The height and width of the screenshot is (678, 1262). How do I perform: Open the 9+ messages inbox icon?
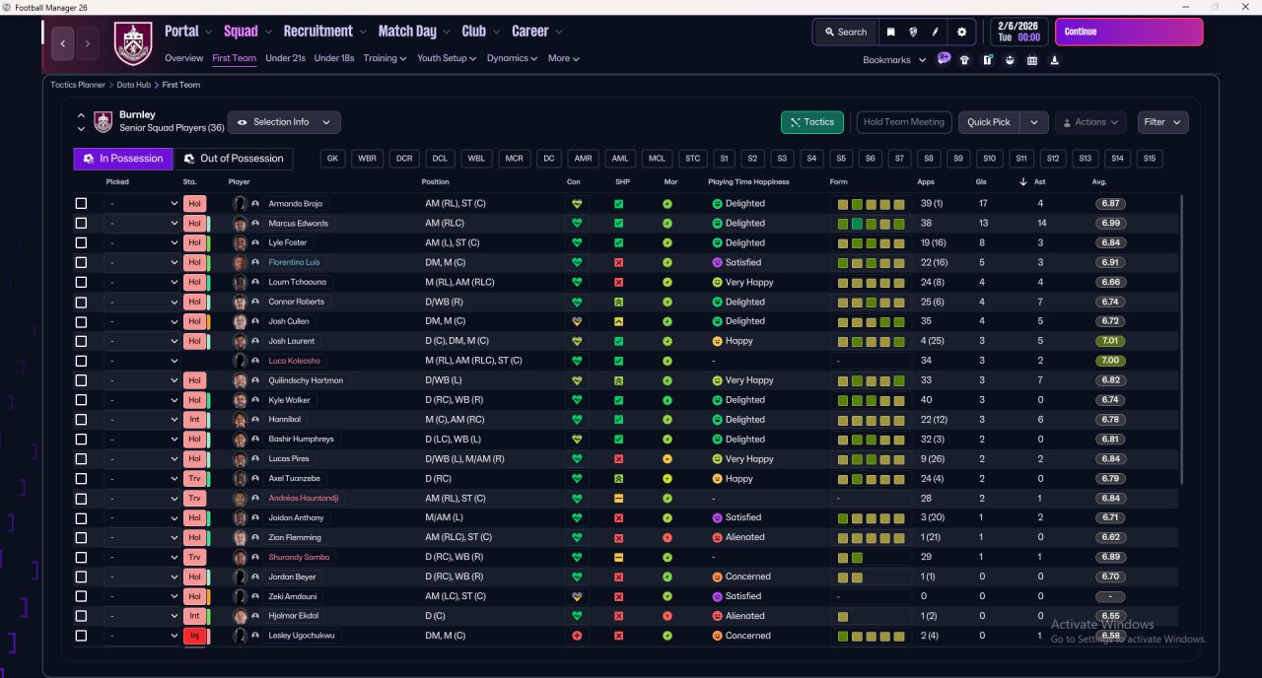[x=944, y=59]
